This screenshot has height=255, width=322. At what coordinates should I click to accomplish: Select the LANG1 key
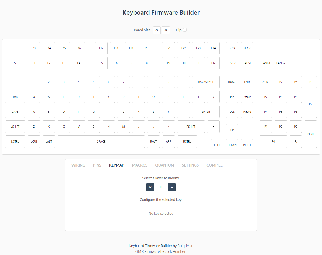pyautogui.click(x=266, y=63)
